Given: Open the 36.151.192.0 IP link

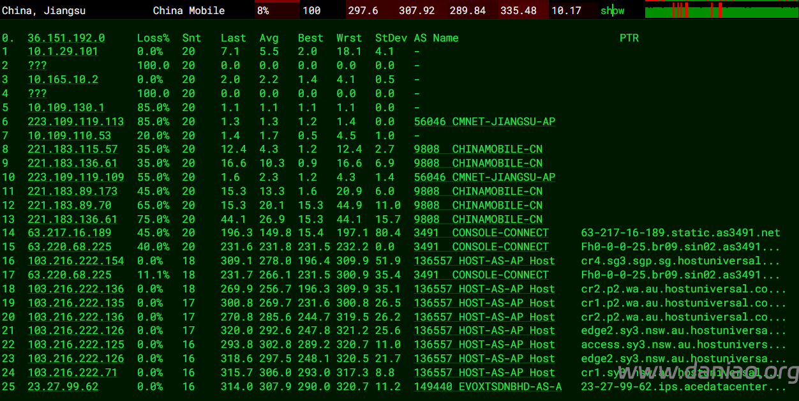Looking at the screenshot, I should coord(66,38).
